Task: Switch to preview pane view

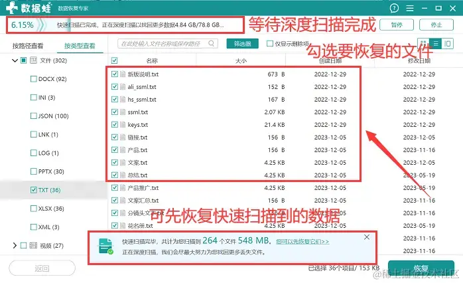Action: (448, 44)
